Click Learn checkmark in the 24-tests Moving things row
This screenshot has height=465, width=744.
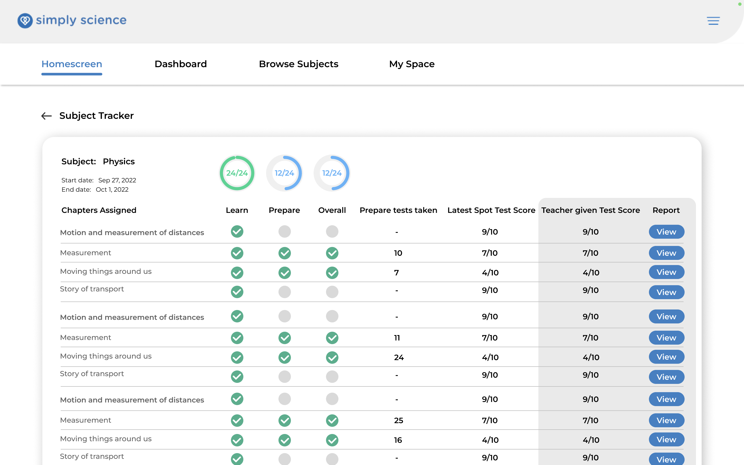pos(237,357)
